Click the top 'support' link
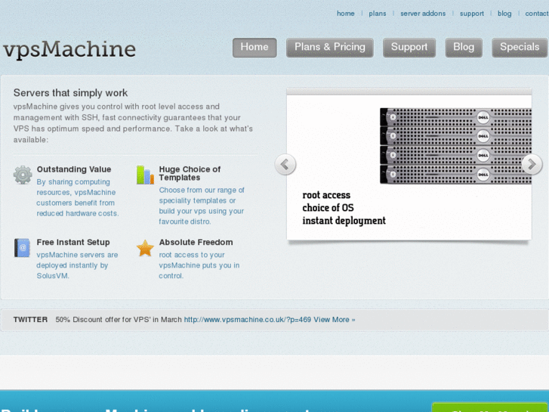 pos(472,14)
